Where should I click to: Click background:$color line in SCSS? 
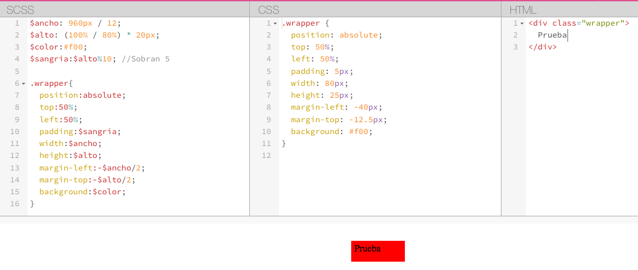83,192
